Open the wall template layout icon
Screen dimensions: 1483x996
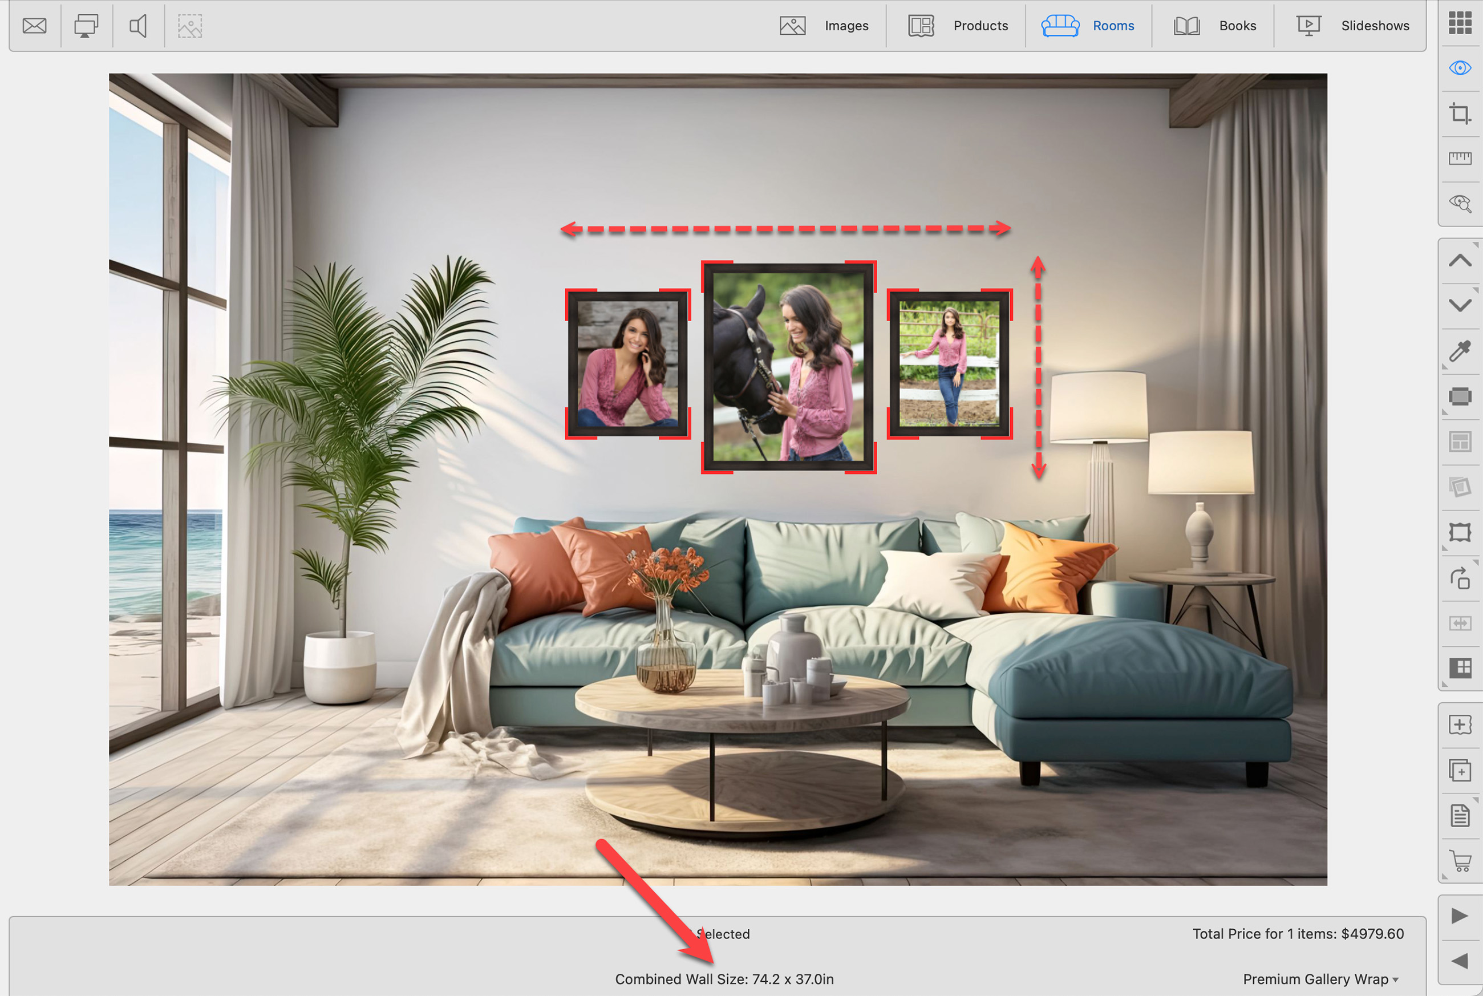tap(1460, 667)
